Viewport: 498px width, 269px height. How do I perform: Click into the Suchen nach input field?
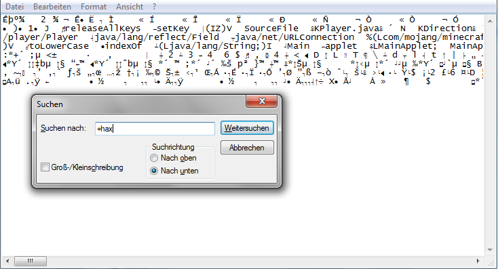155,129
